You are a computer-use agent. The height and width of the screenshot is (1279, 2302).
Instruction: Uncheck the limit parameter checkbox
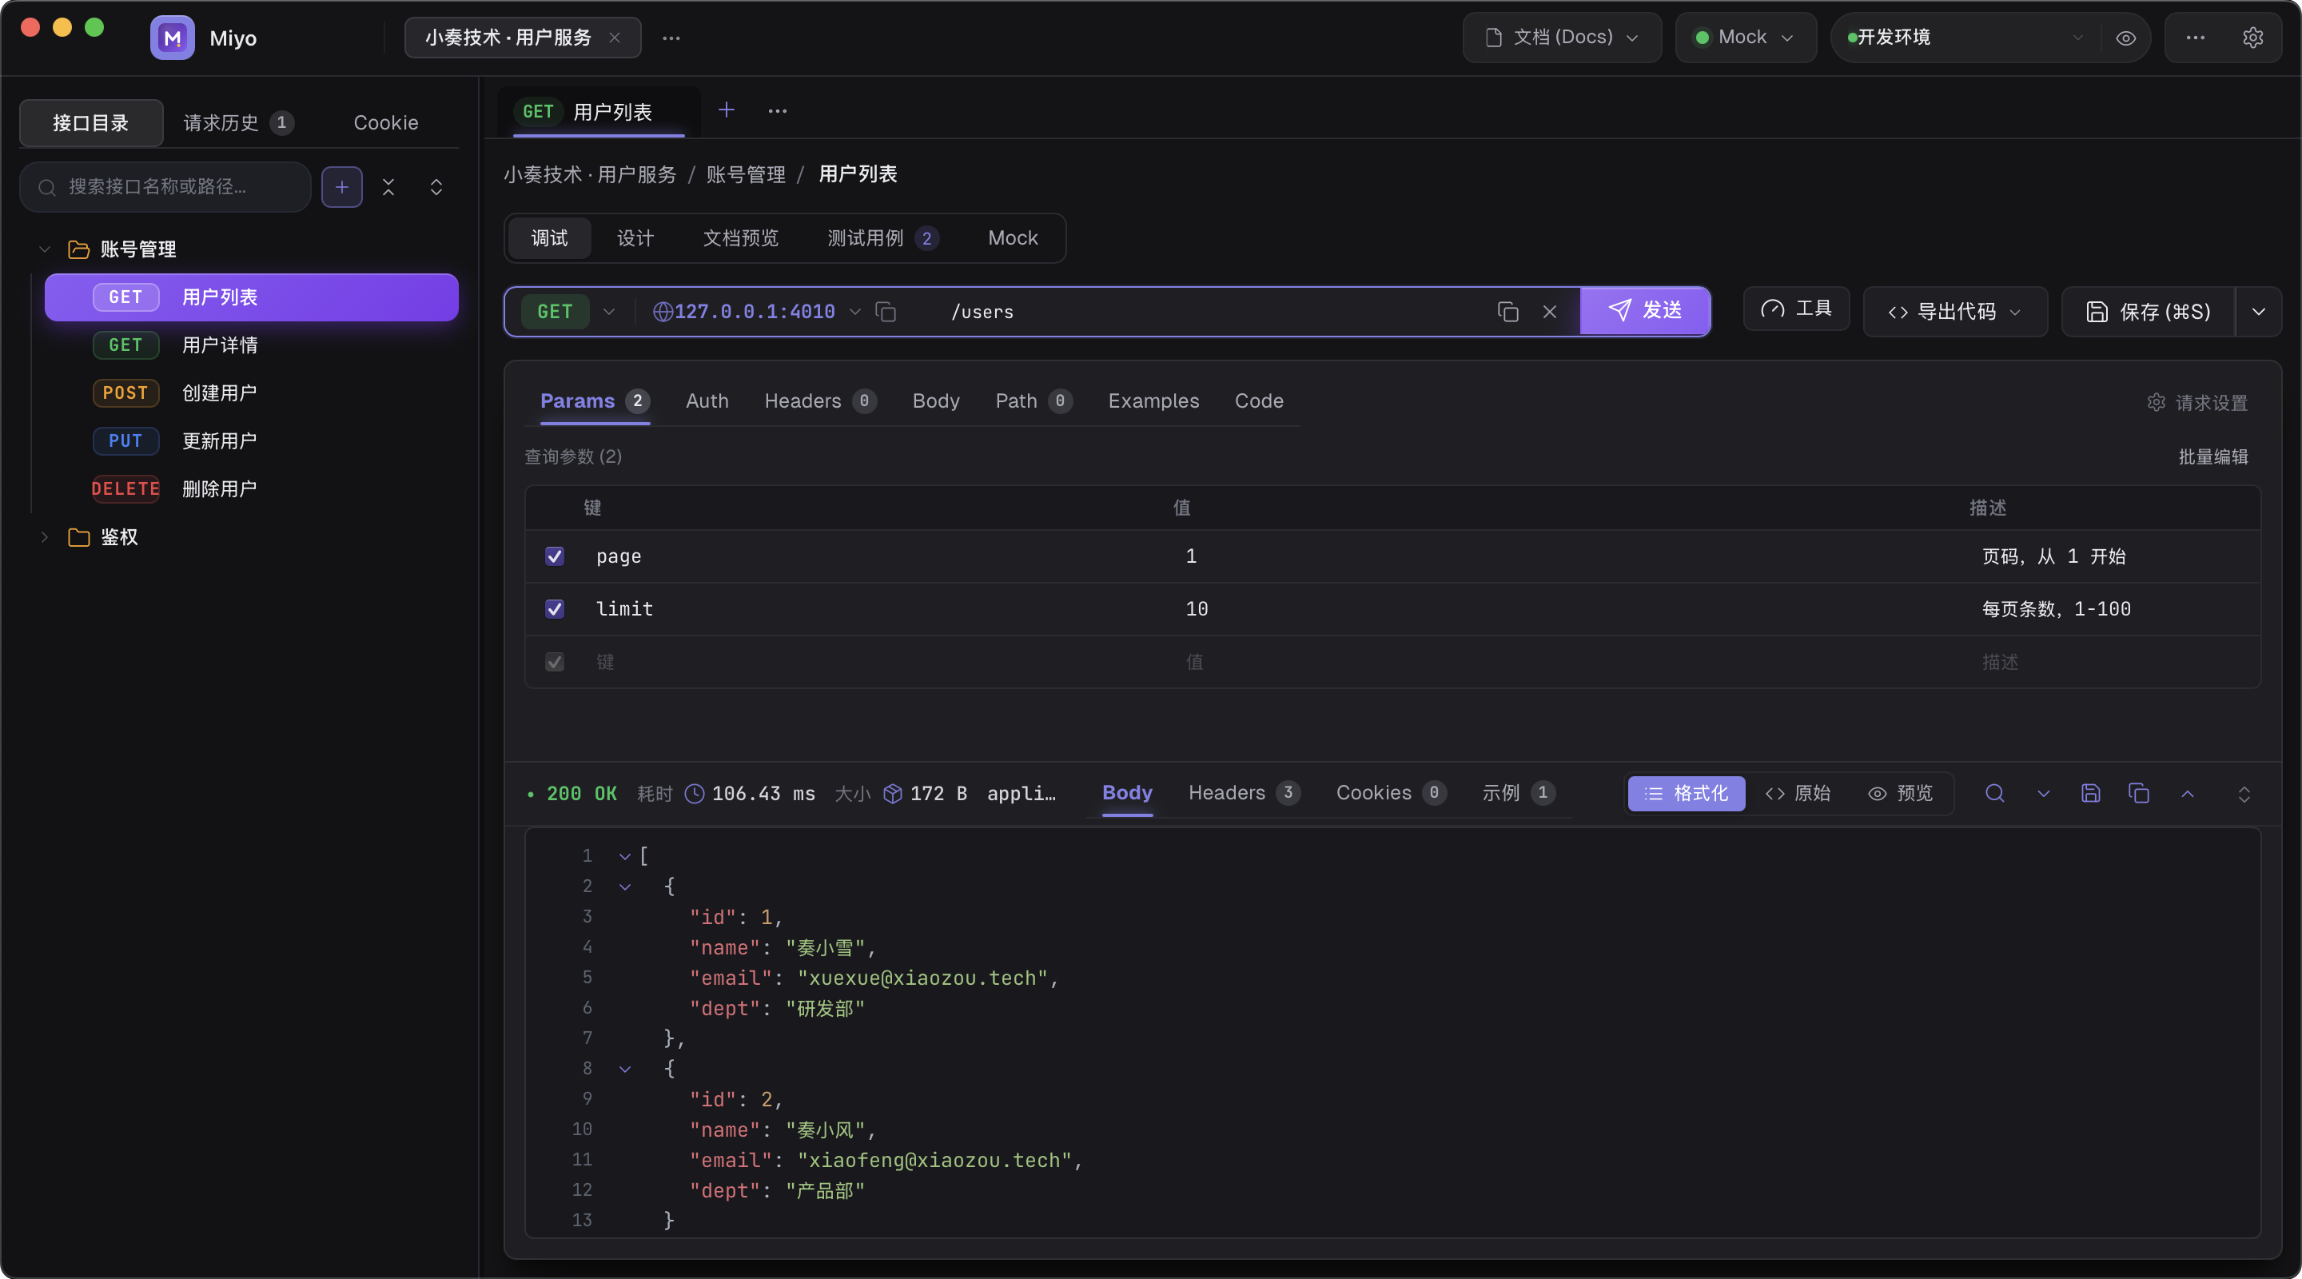tap(555, 608)
